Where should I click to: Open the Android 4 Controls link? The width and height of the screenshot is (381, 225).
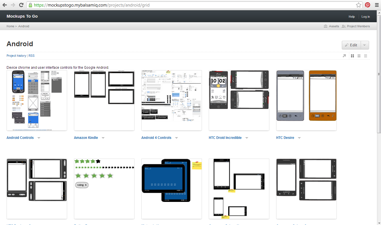pos(156,138)
